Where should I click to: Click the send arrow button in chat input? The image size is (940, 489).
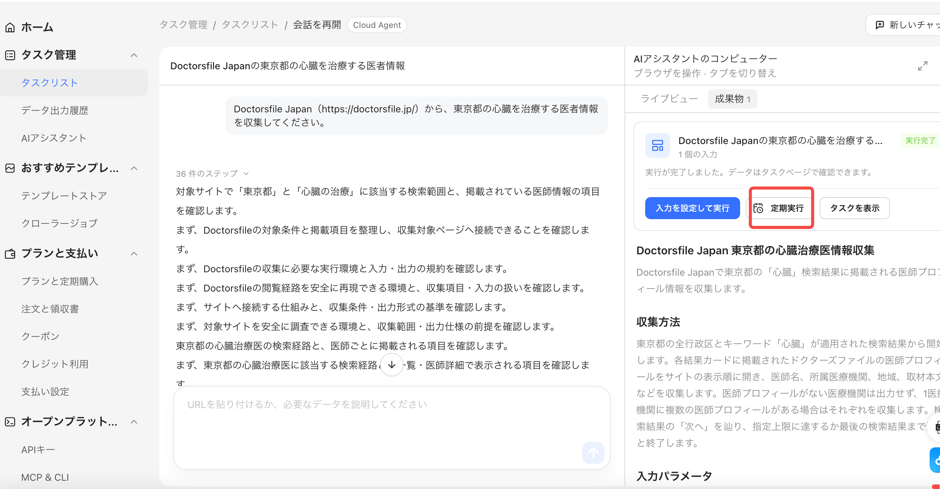click(x=593, y=452)
